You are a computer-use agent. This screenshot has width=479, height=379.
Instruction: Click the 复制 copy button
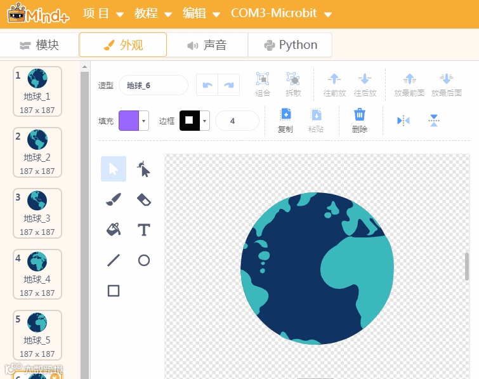[x=285, y=121]
